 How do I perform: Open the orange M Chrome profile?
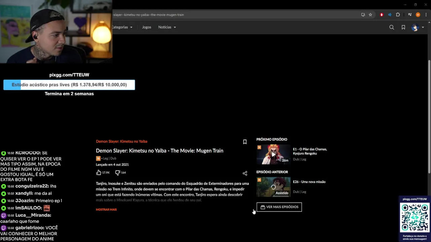[x=418, y=15]
